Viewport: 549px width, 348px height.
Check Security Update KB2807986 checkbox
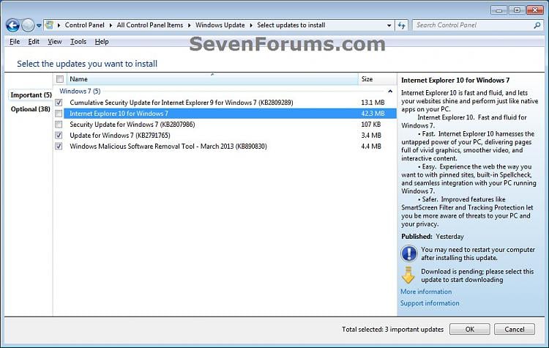59,125
